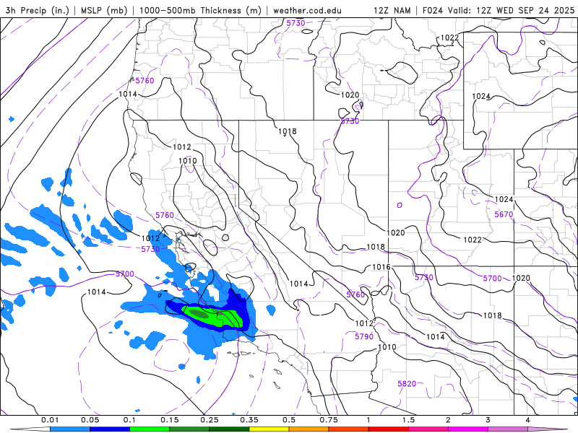This screenshot has width=578, height=433.
Task: Click the '12Z NAM' model run label
Action: 392,10
